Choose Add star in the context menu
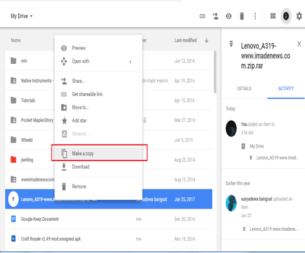 click(x=99, y=121)
